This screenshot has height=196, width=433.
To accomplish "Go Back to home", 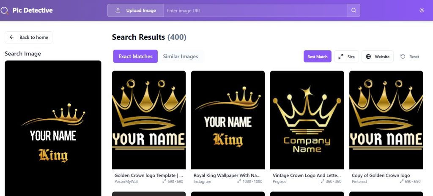I will pos(28,37).
